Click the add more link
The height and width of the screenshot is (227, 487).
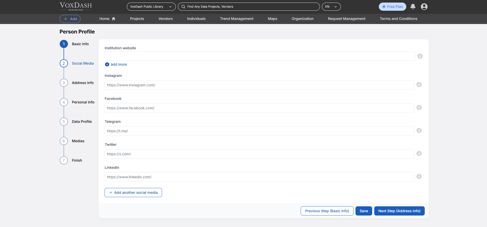coord(119,64)
